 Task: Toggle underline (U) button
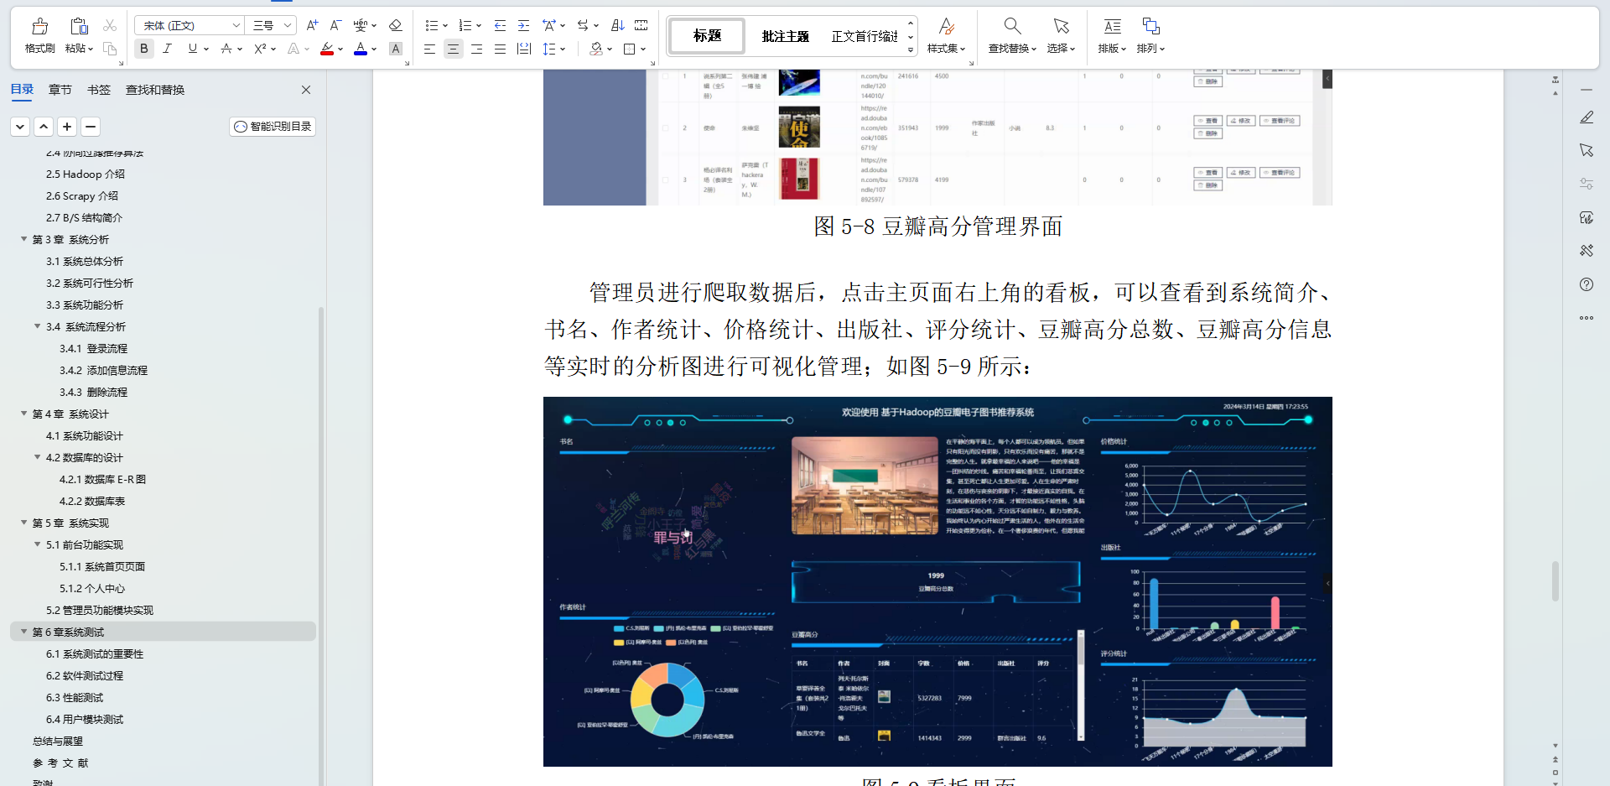click(193, 49)
